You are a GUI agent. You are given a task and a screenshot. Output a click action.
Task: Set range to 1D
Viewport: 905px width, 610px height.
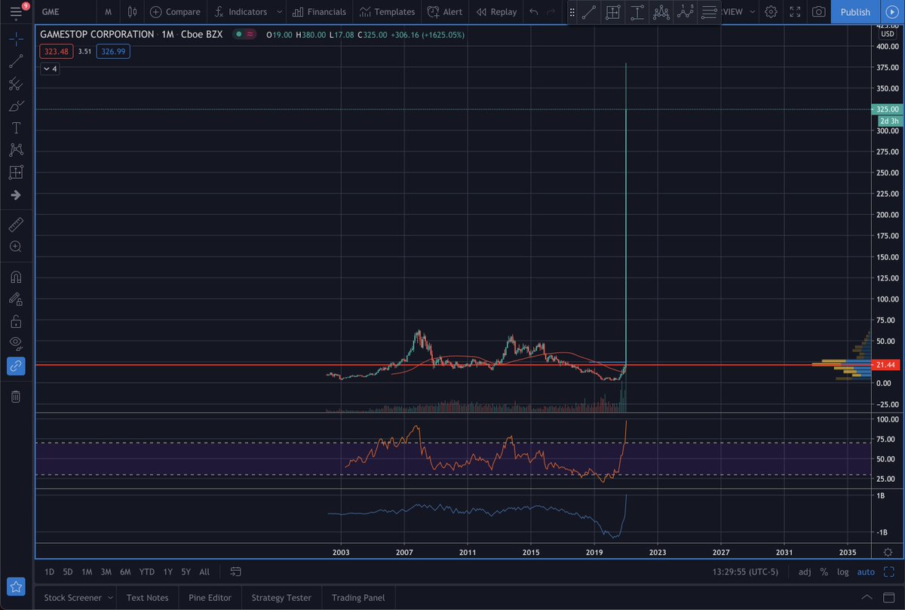tap(49, 572)
